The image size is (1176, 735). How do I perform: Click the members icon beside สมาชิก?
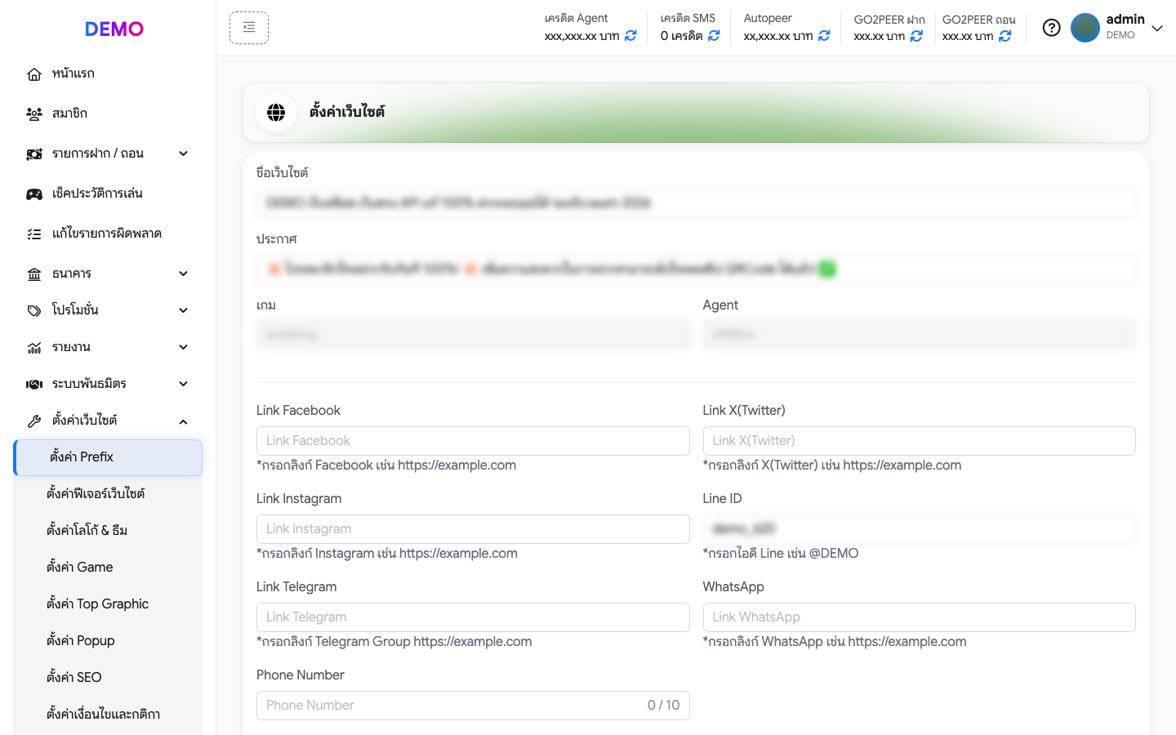point(34,114)
